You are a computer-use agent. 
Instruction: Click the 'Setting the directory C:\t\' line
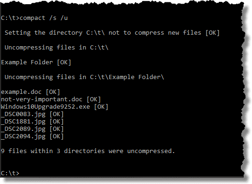(x=112, y=33)
